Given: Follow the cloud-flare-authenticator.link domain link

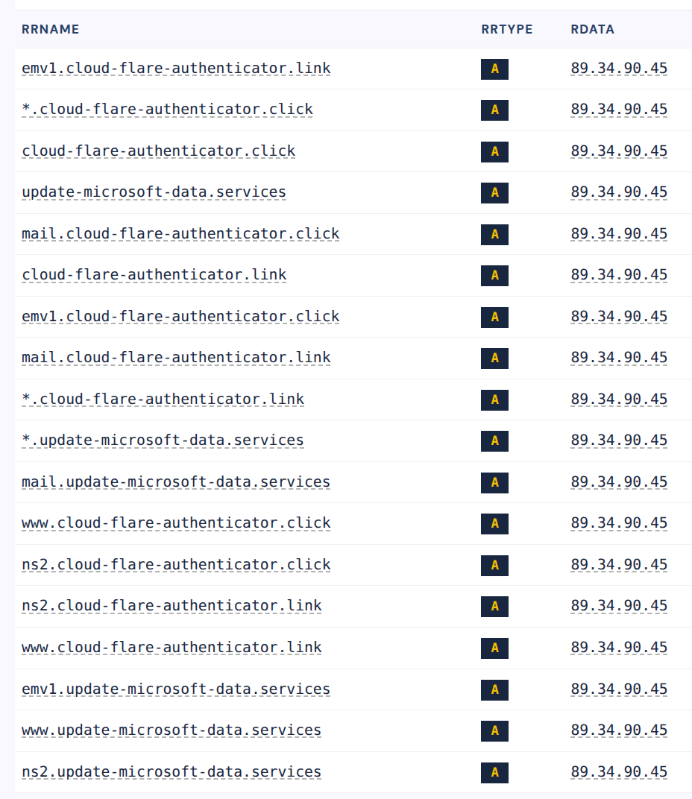Looking at the screenshot, I should [x=154, y=274].
